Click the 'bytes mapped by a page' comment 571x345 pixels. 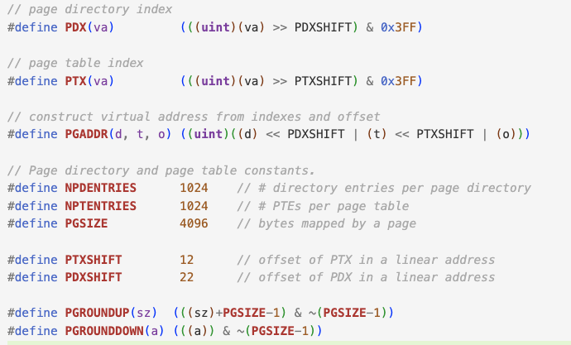tap(326, 223)
